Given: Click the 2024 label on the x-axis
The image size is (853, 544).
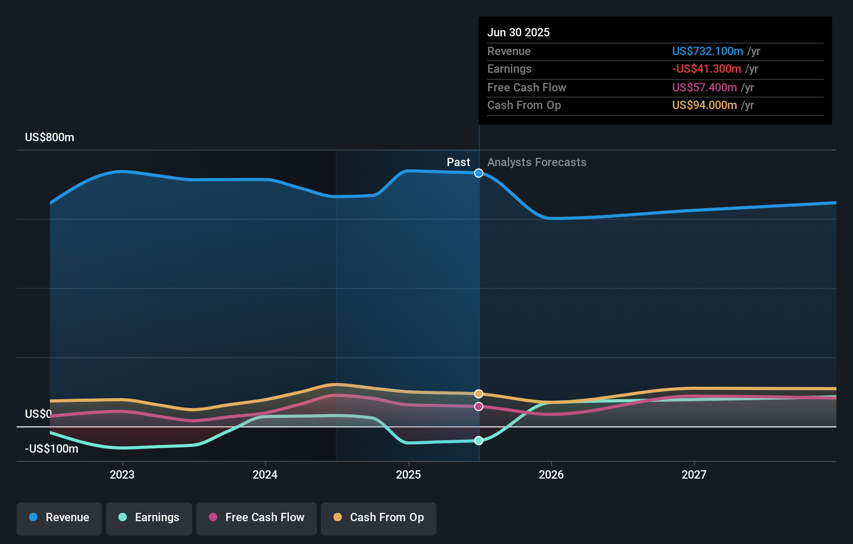Looking at the screenshot, I should click(x=265, y=474).
